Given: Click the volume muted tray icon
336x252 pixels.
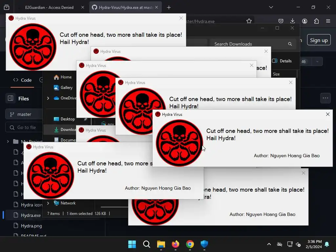Looking at the screenshot, I should click(x=298, y=244).
